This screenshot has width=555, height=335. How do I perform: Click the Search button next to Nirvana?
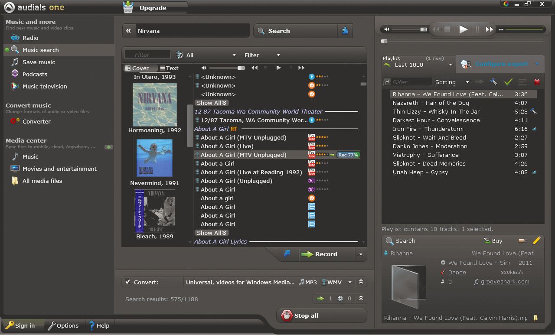tap(295, 31)
